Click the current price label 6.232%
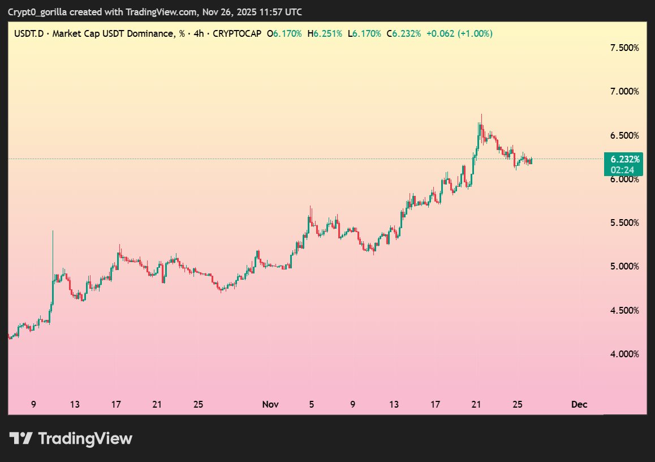The image size is (655, 462). pos(625,159)
